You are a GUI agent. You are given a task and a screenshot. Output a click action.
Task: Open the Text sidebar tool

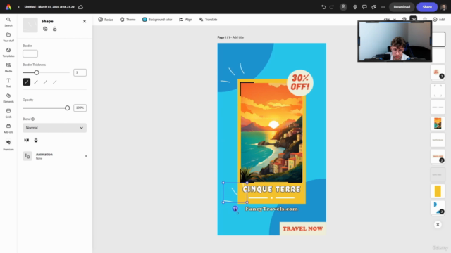pyautogui.click(x=8, y=83)
